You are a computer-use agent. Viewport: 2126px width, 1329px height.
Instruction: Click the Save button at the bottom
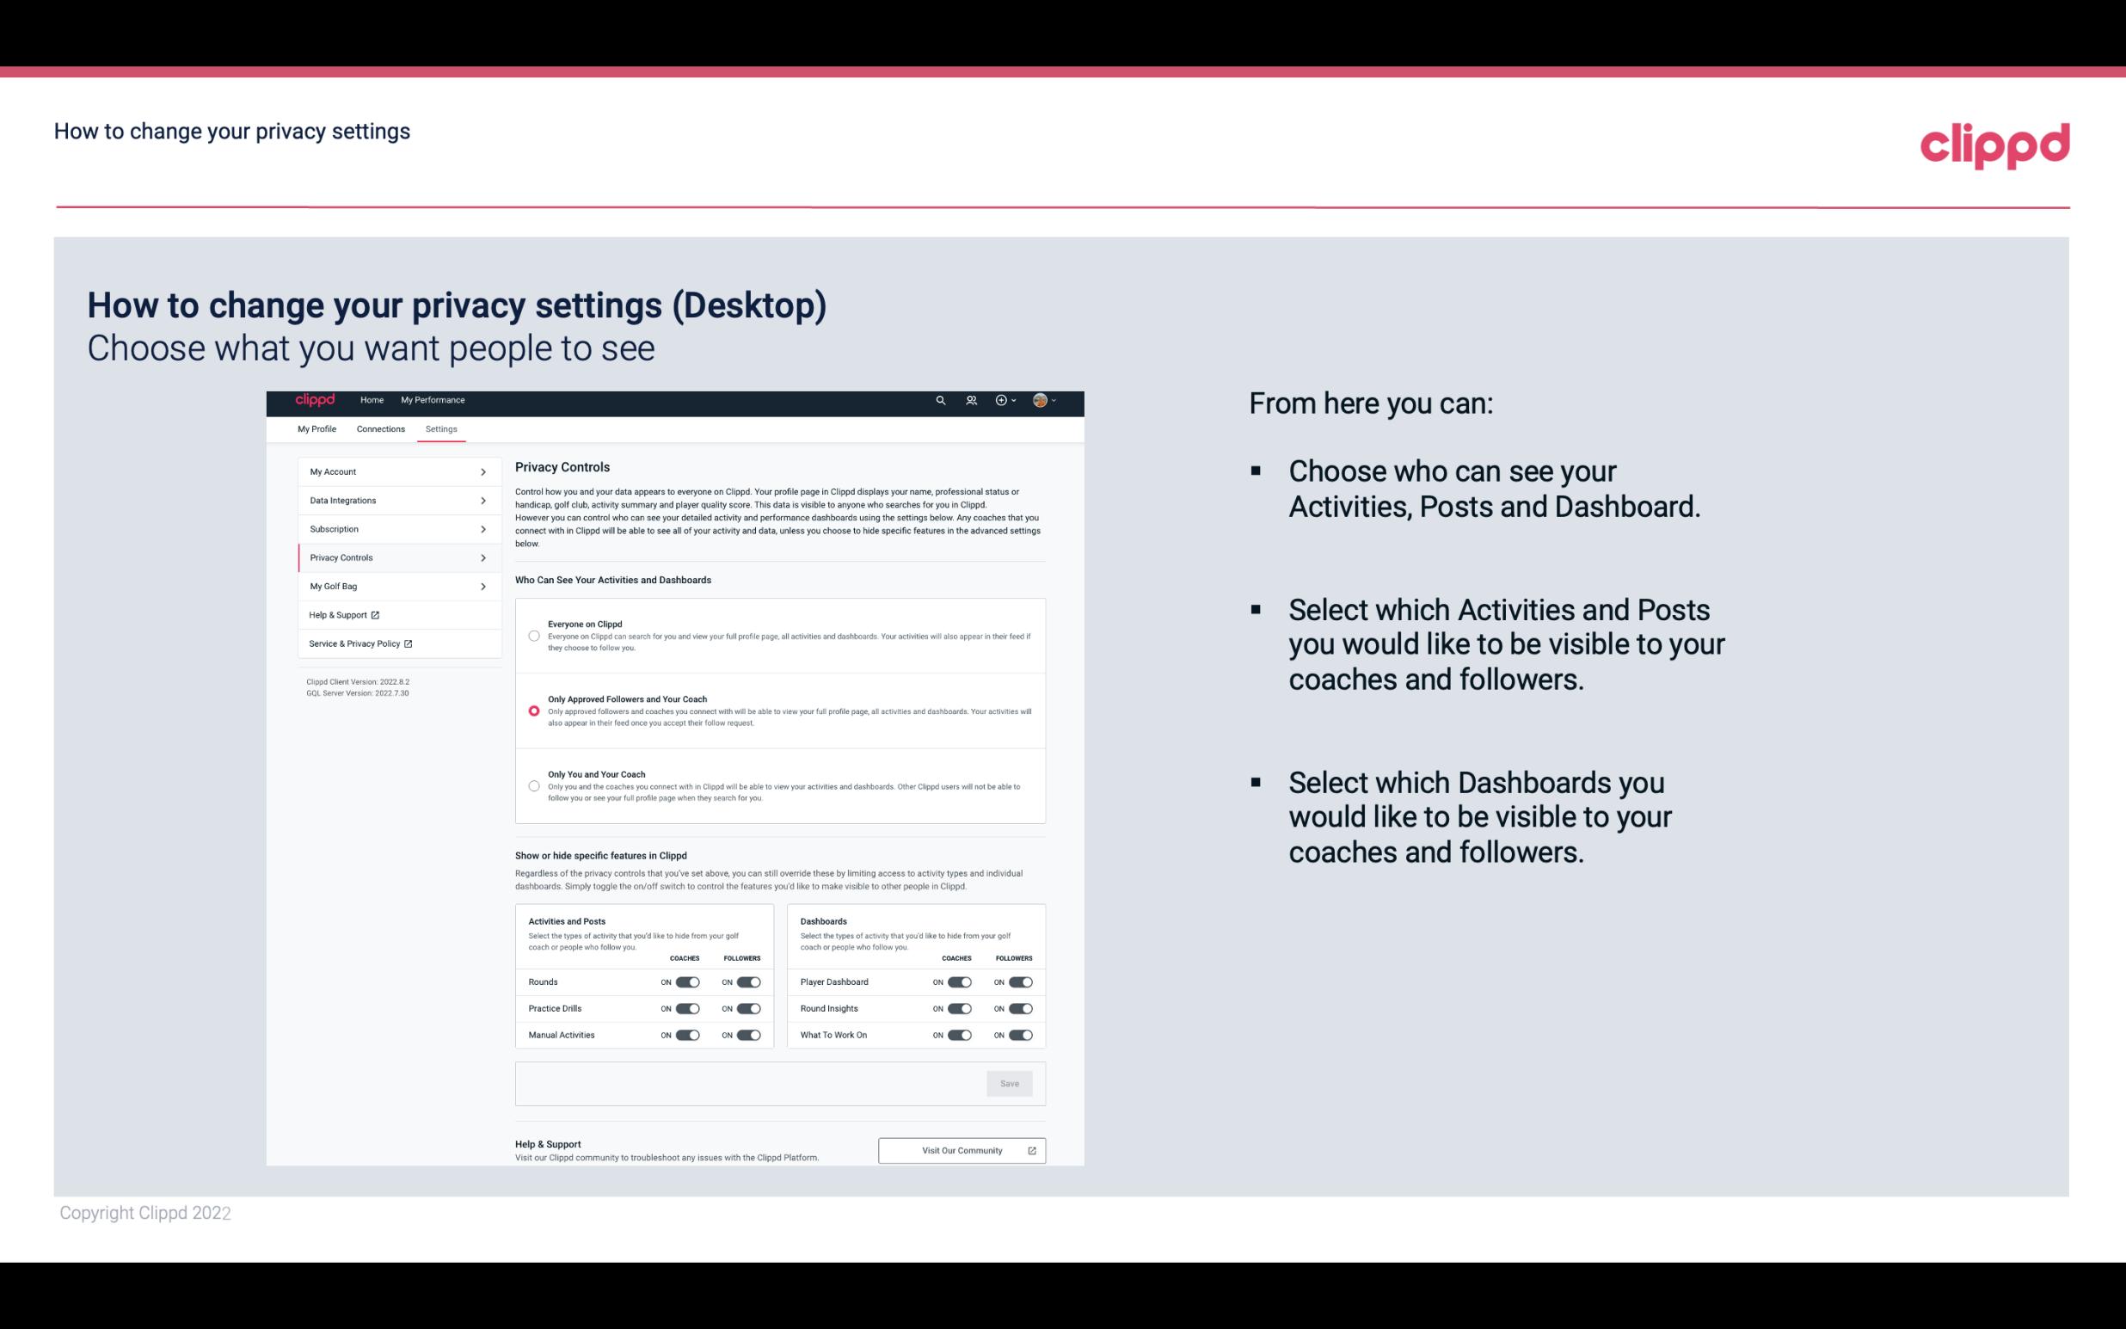tap(1011, 1082)
